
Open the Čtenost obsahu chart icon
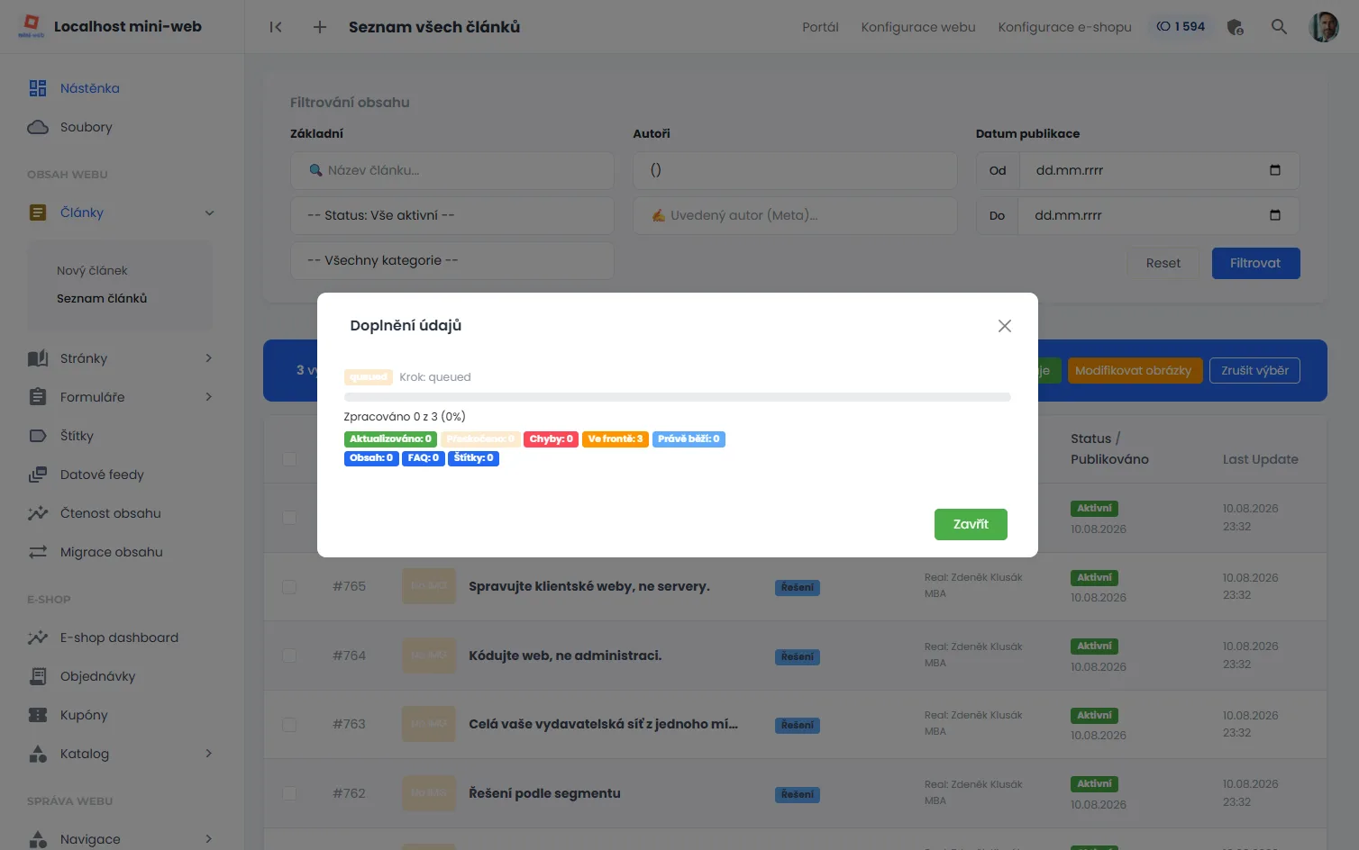click(x=38, y=513)
